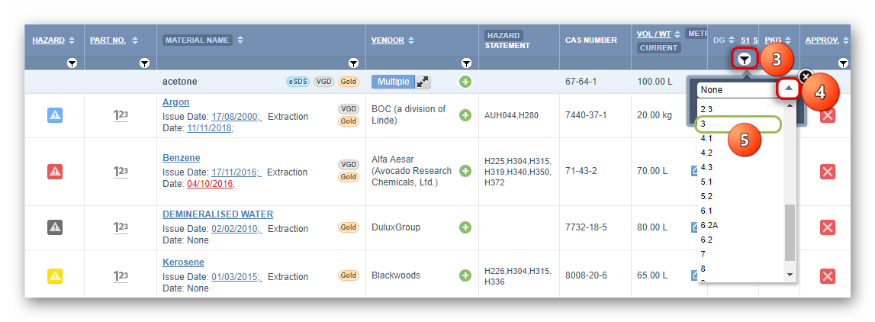
Task: Click the yellow hazard icon for Kerosene
Action: 55,275
